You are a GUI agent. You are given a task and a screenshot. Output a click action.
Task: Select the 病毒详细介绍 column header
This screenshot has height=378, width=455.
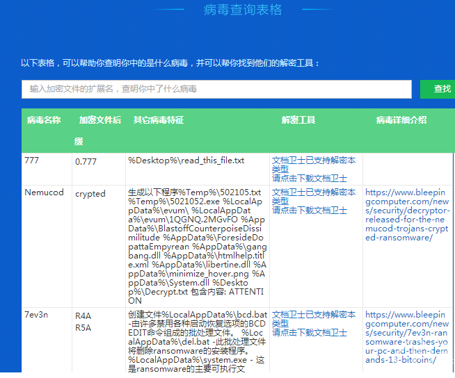(x=401, y=120)
